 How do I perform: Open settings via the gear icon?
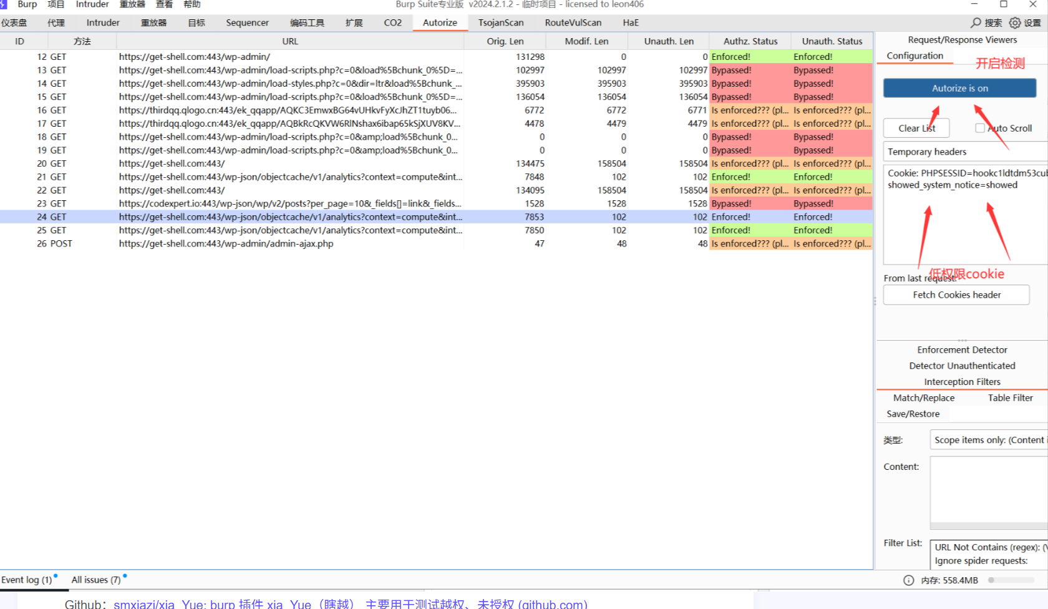1015,22
